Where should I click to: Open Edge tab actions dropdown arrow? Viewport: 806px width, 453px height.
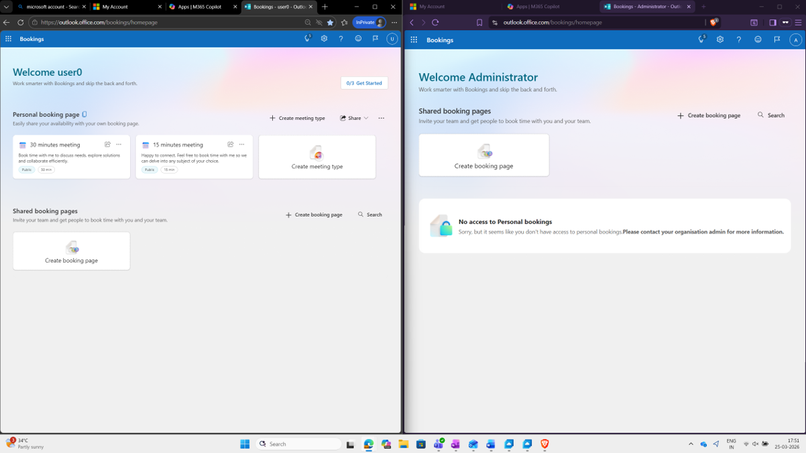[x=6, y=7]
